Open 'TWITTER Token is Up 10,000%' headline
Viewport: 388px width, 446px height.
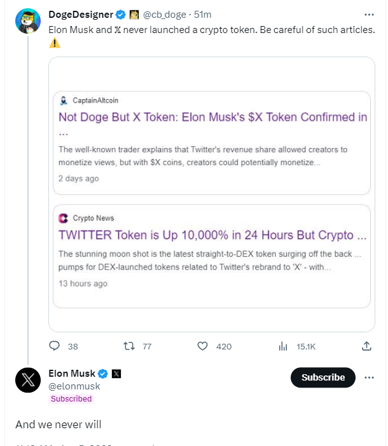(212, 235)
